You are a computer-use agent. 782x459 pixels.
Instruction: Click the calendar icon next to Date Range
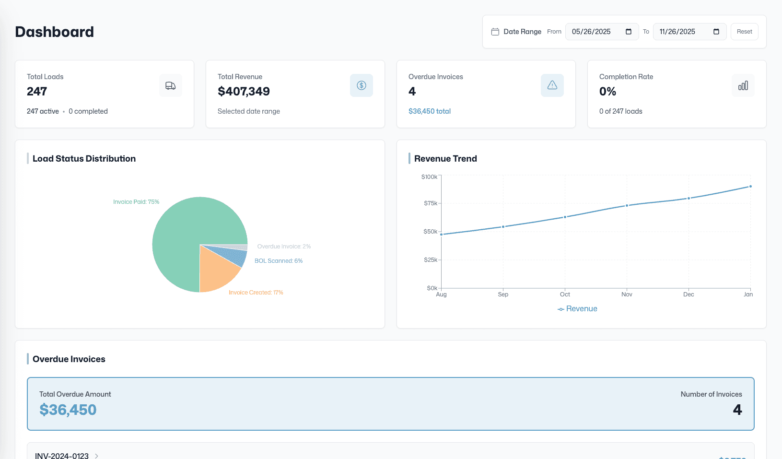coord(495,32)
